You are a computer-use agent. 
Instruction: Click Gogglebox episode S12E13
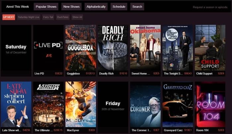(90, 73)
